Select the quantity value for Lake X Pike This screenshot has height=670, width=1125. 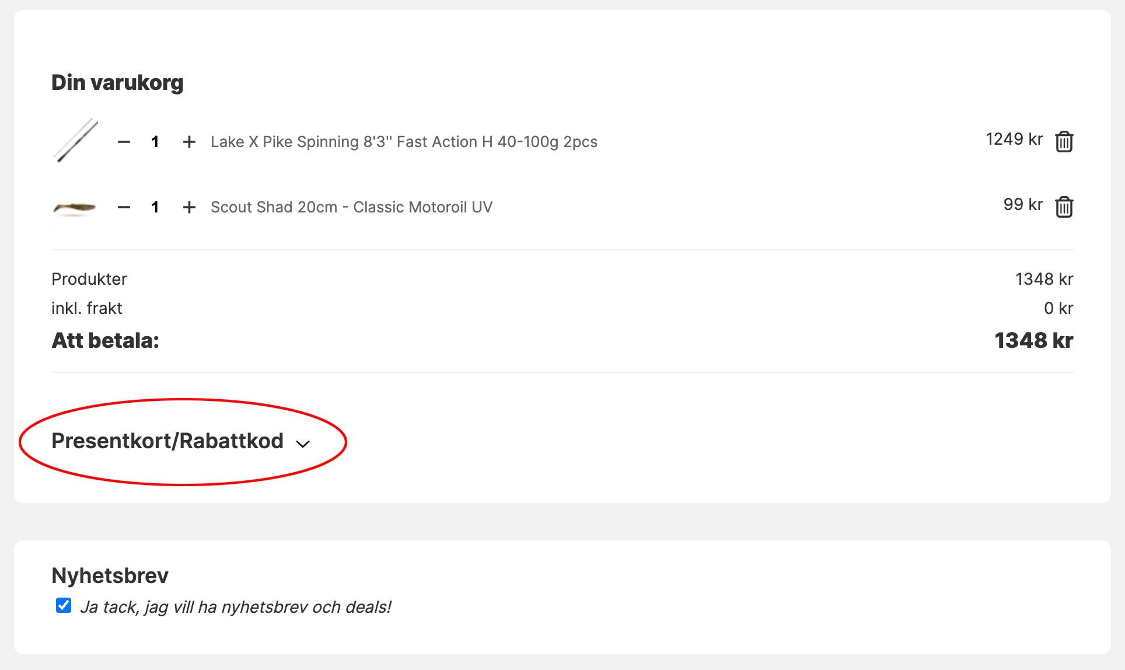tap(155, 142)
